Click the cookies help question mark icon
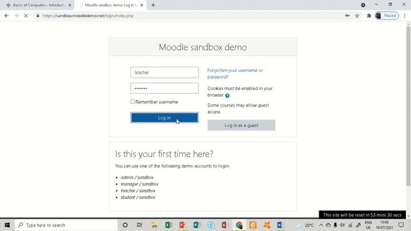 coord(227,96)
